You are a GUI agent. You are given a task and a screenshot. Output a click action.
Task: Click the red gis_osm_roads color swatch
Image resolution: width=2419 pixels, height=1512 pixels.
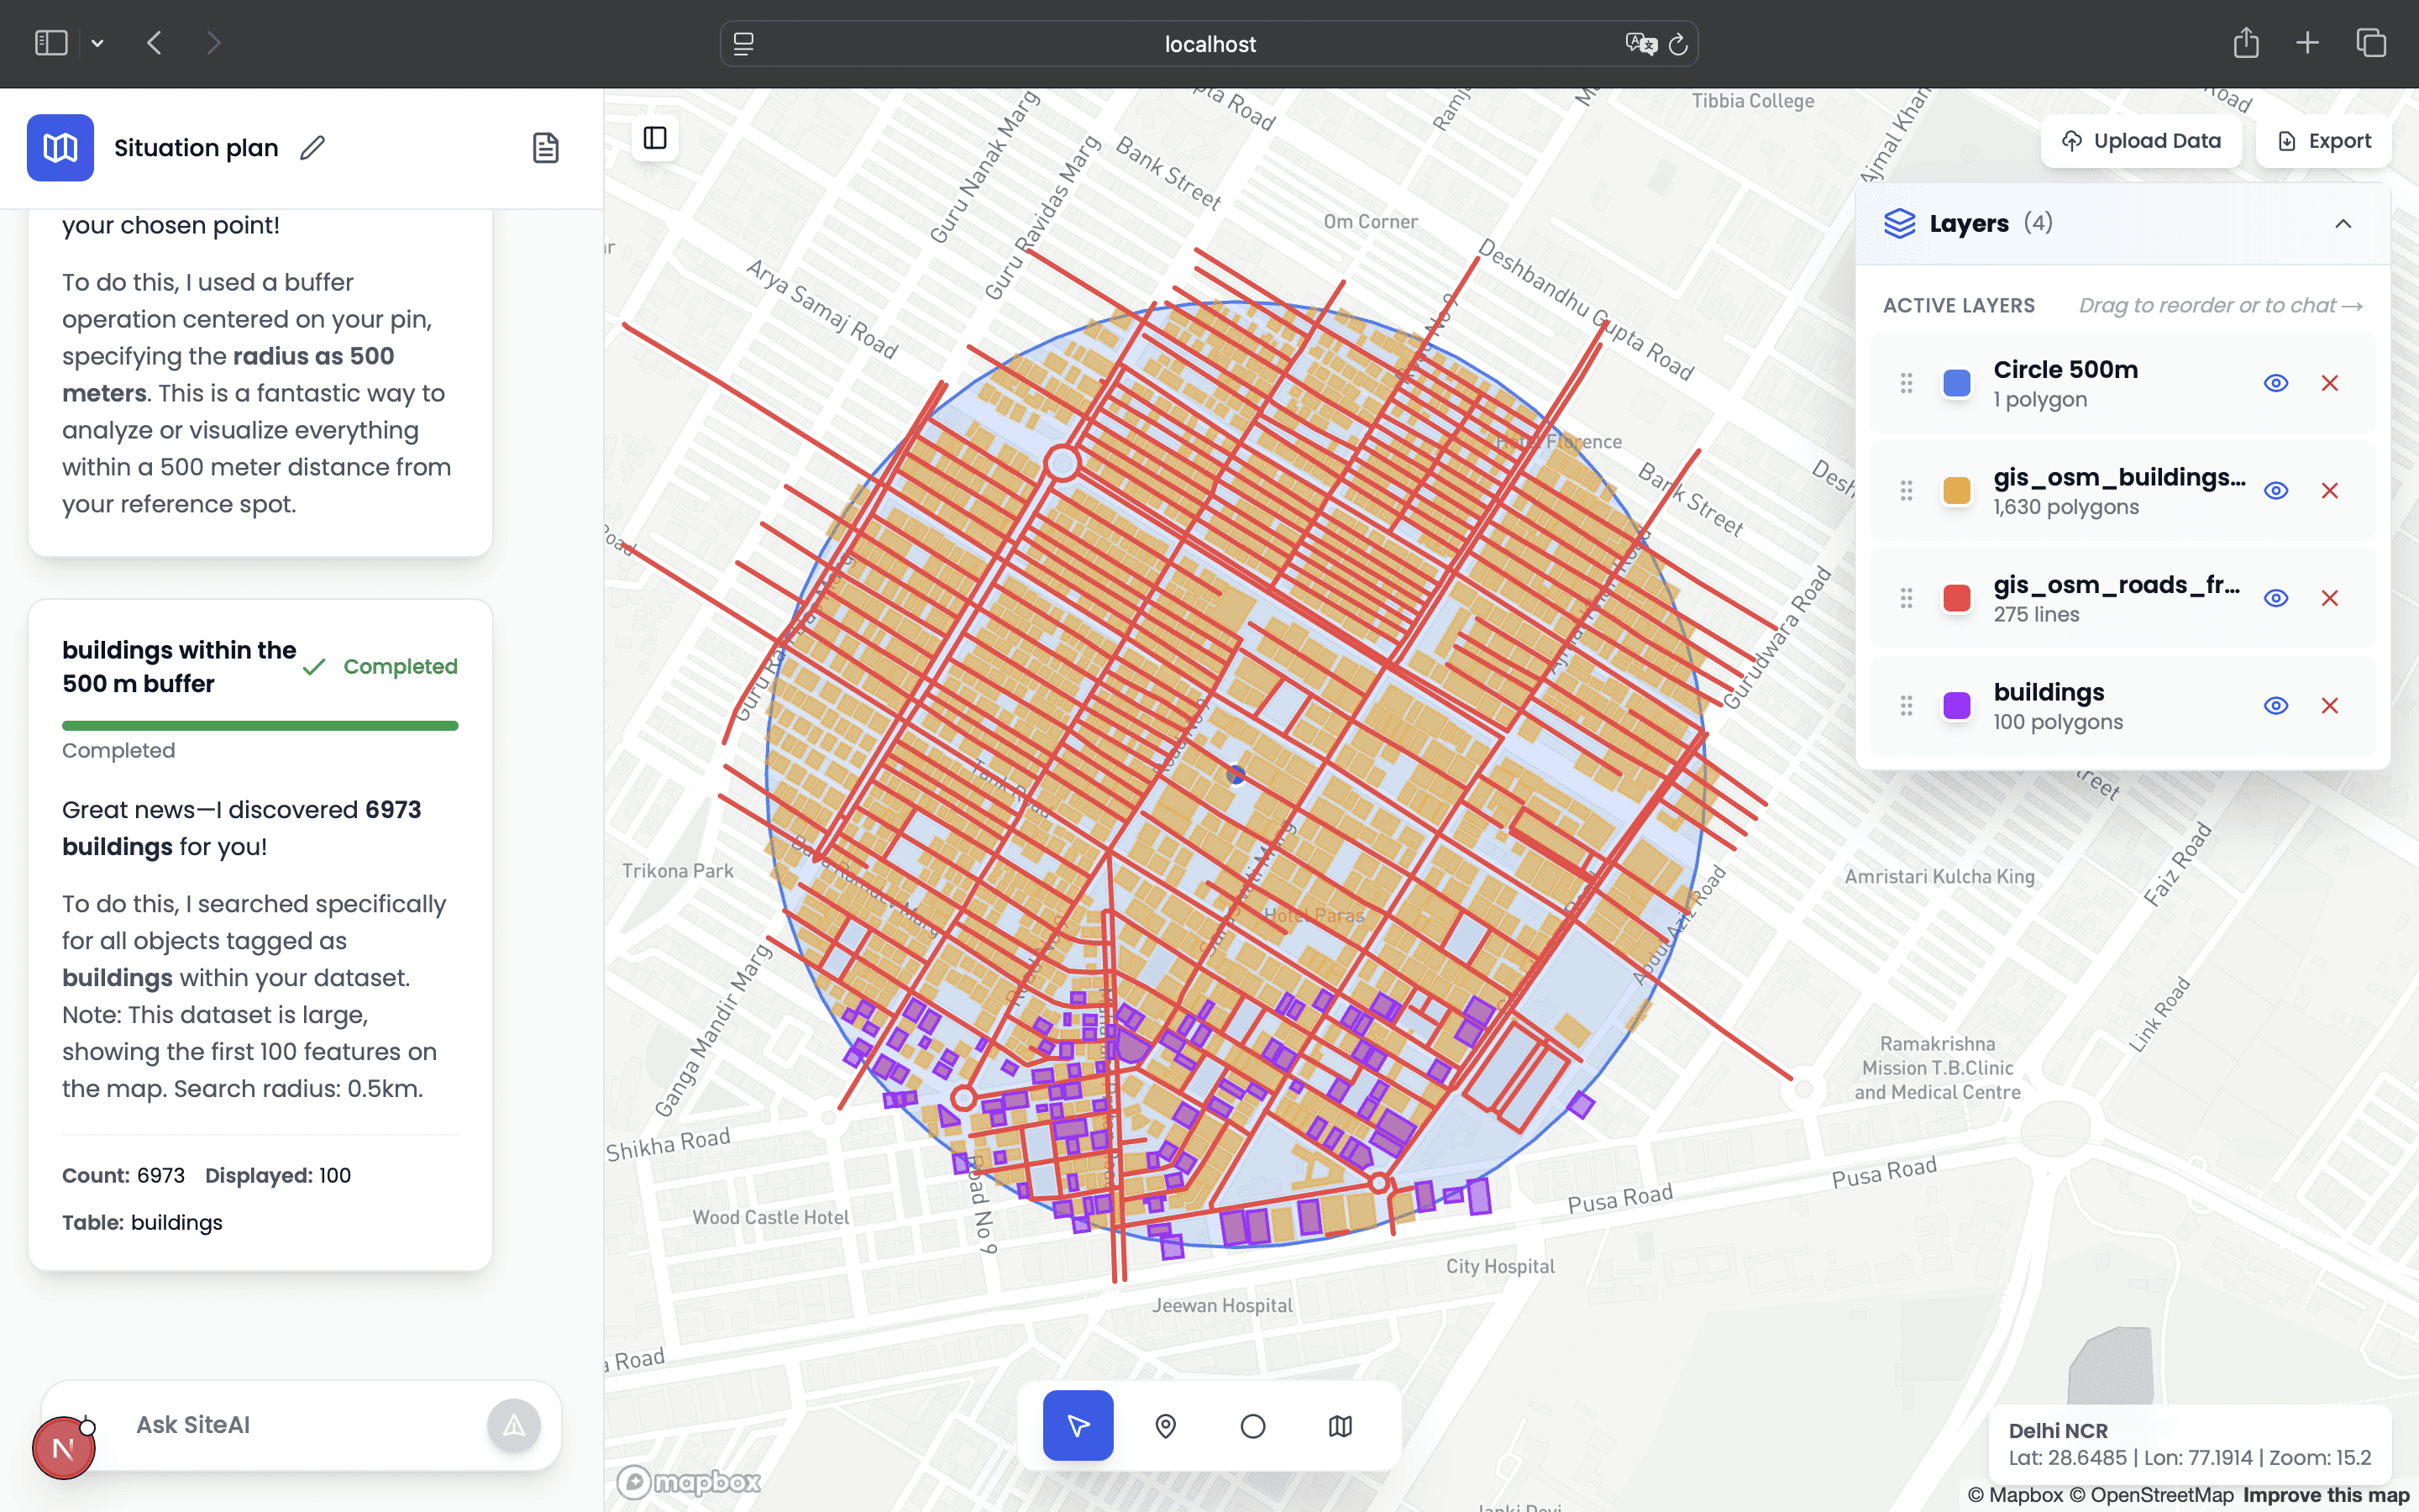coord(1956,598)
